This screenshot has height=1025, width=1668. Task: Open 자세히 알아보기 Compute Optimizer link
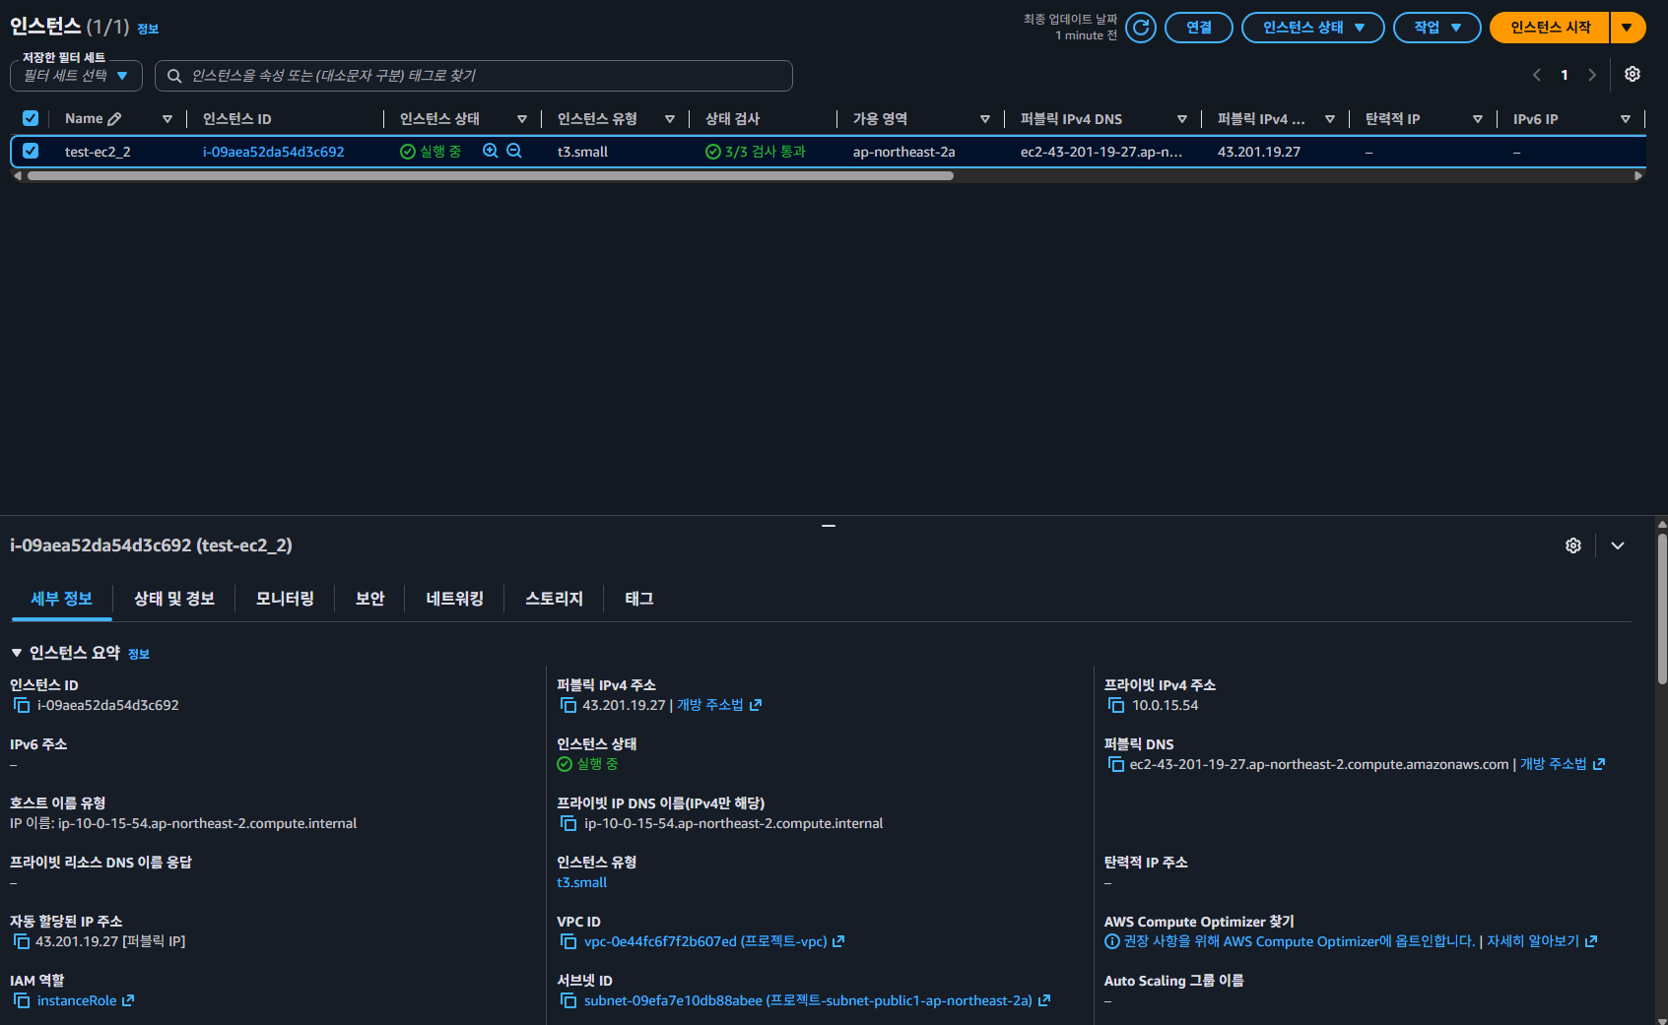1542,941
